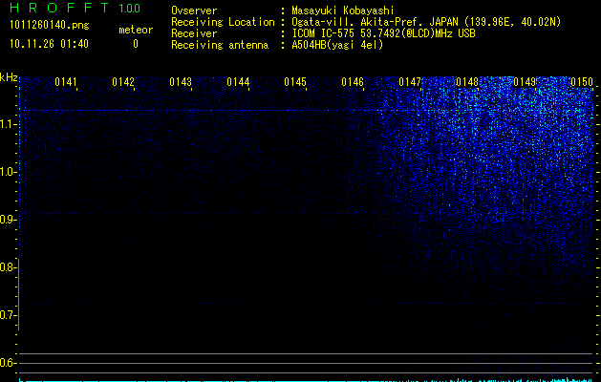This screenshot has height=382, width=601.
Task: Click the 0.9 kHz axis label
Action: (x=8, y=220)
